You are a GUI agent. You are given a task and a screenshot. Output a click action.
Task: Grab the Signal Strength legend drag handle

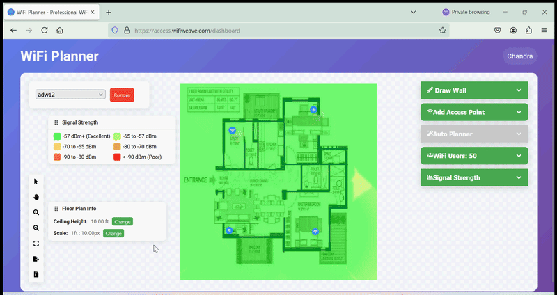pos(56,122)
